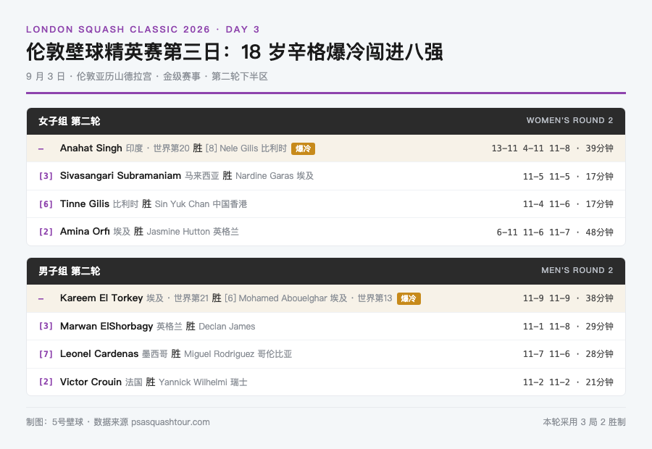Select player name Kareem El Torkey
Image resolution: width=652 pixels, height=449 pixels.
click(x=101, y=298)
